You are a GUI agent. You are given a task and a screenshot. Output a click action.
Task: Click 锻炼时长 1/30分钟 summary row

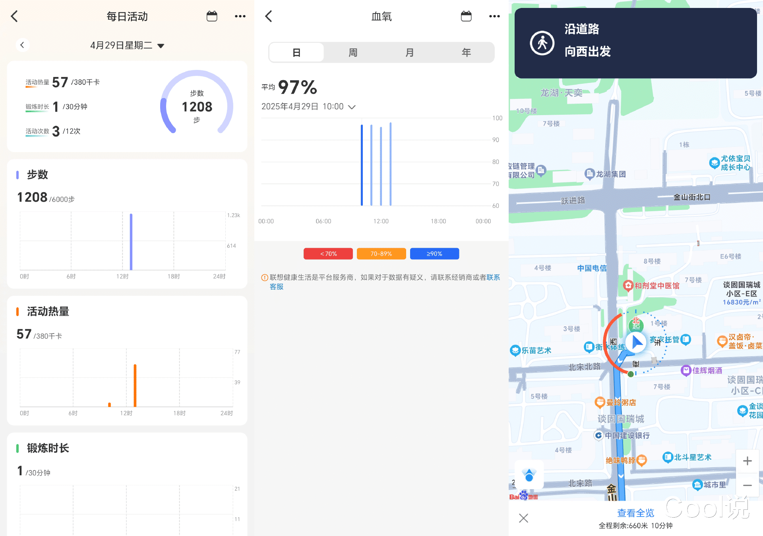point(56,106)
